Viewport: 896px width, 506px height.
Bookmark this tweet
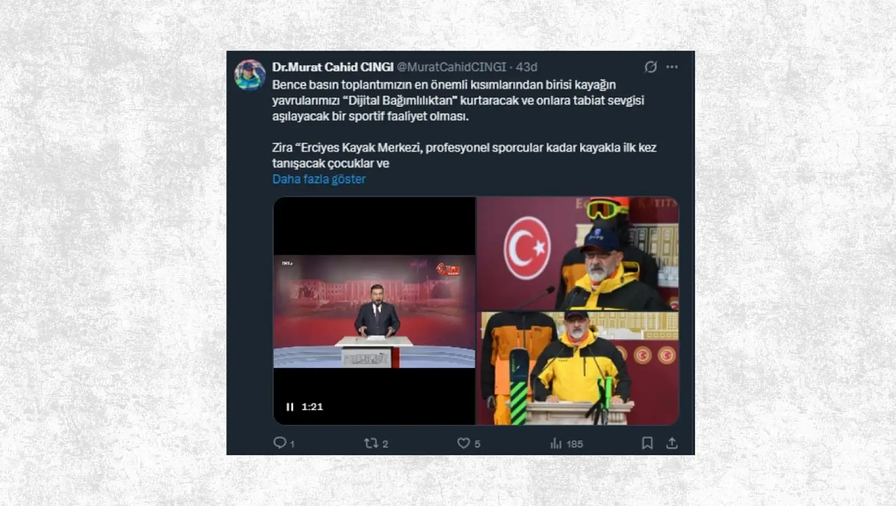pyautogui.click(x=647, y=443)
